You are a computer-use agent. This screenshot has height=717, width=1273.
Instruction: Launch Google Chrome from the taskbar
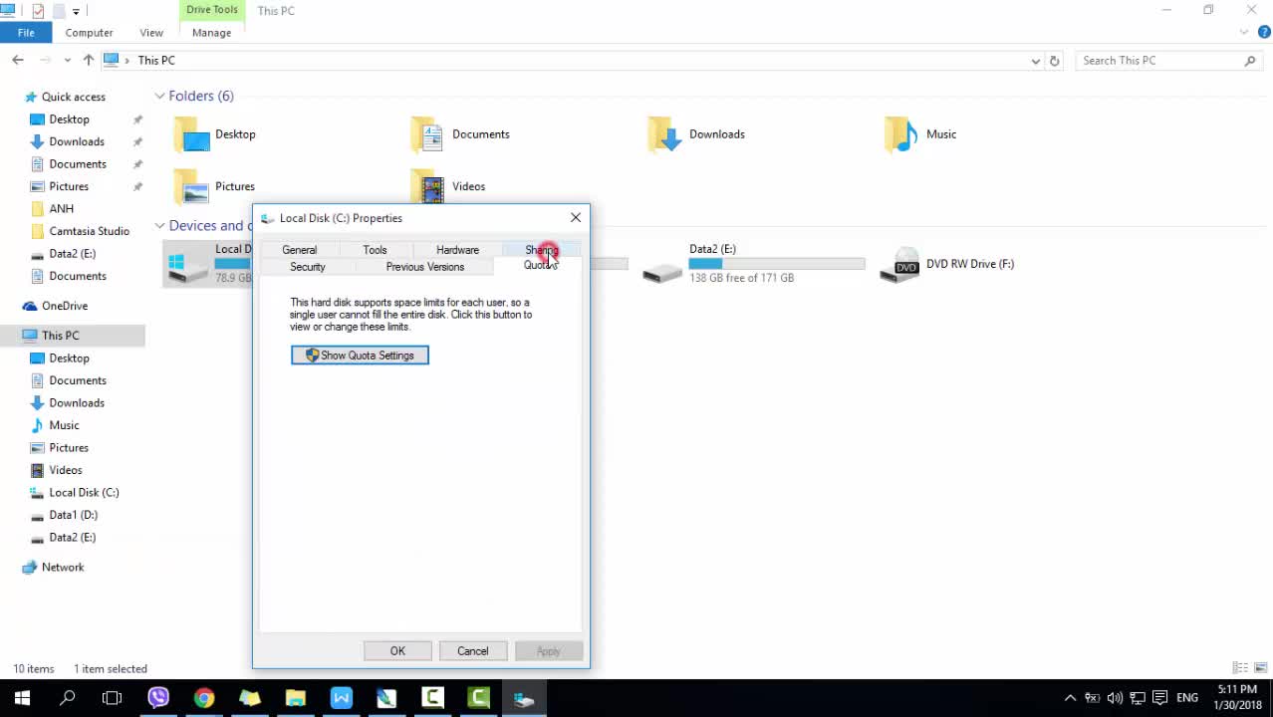tap(204, 698)
